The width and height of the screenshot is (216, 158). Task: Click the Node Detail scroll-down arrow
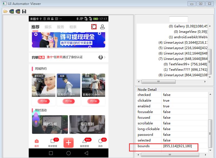210,150
